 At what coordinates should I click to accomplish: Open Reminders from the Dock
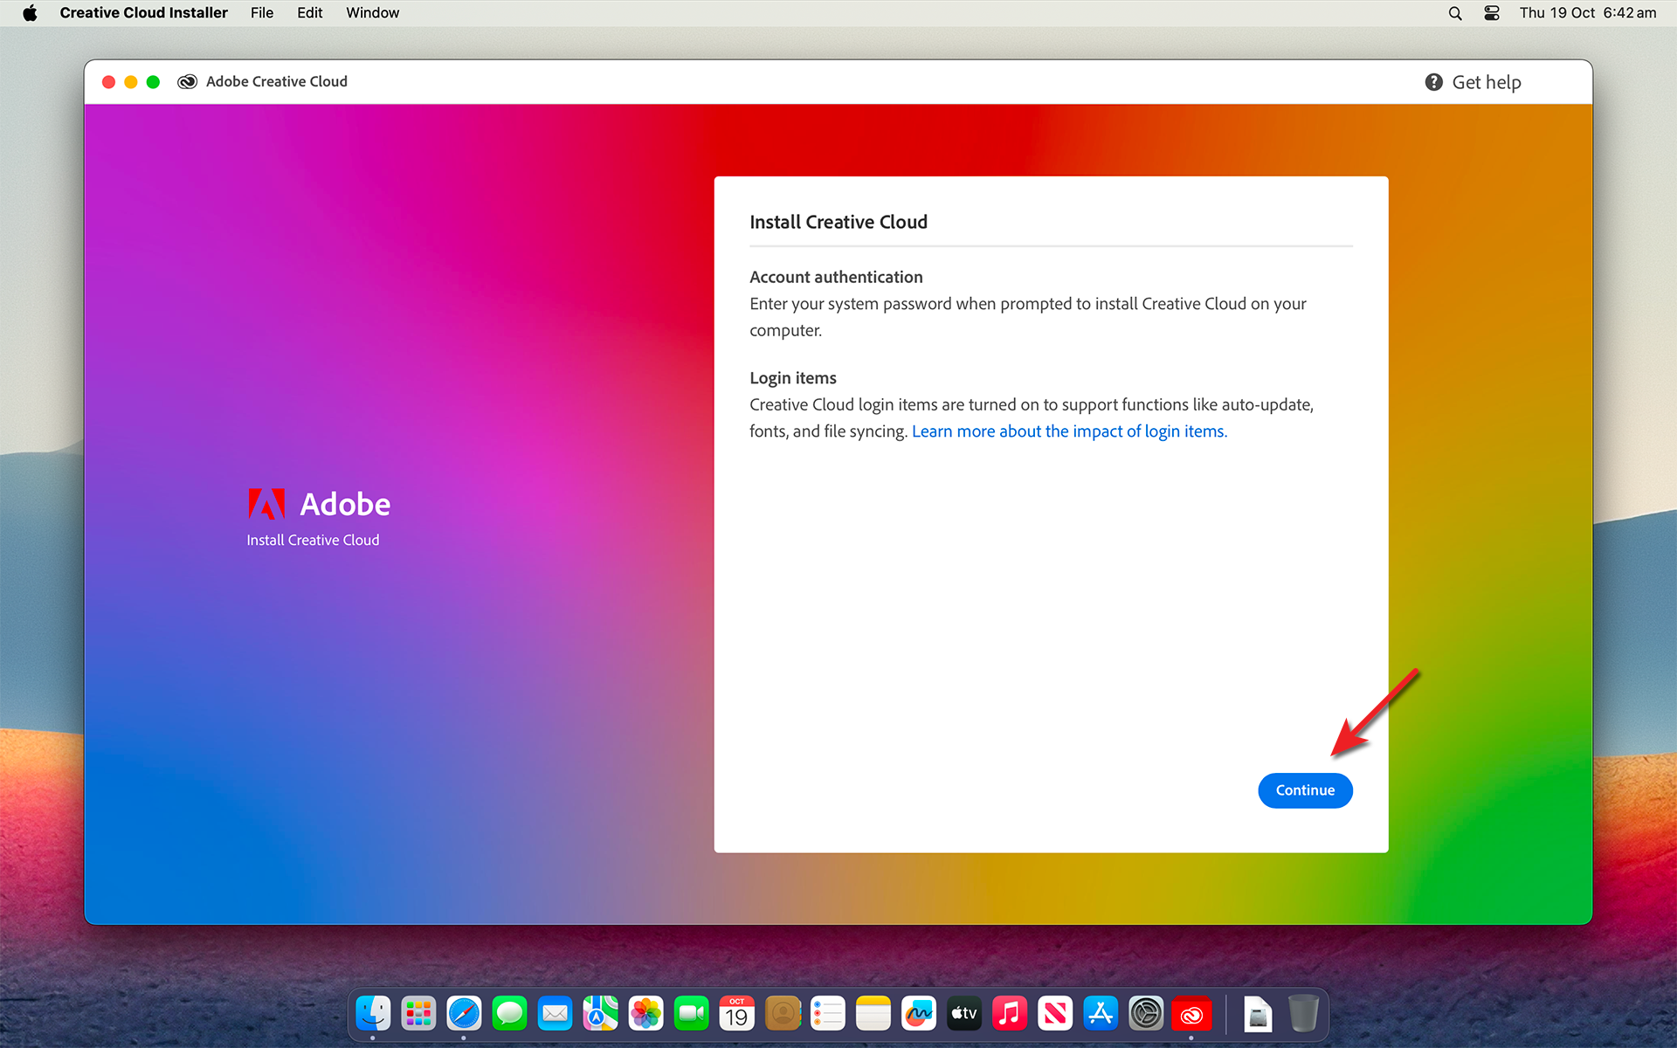(827, 1014)
